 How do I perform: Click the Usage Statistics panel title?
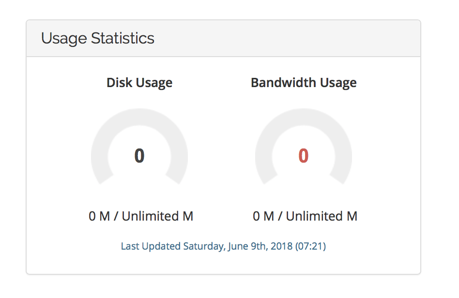point(97,38)
